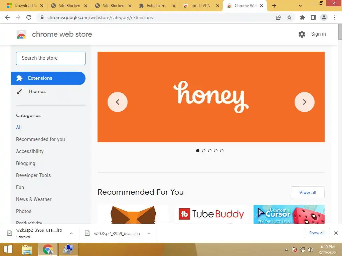Click the lock icon in address bar

tap(42, 17)
